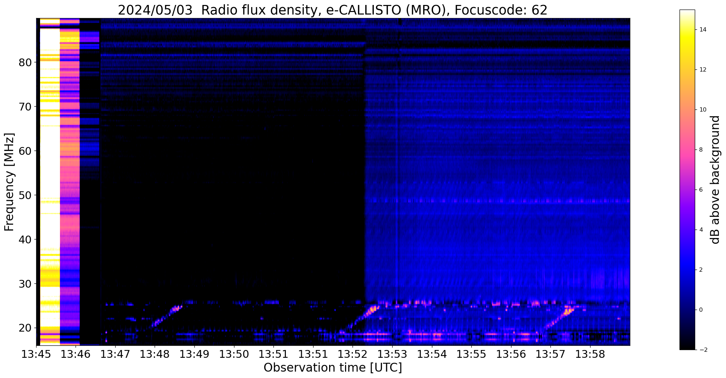Click the 'Observation time [UTC]' axis label
The width and height of the screenshot is (726, 378).
333,368
